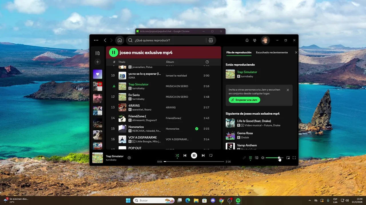Click now-playing album cover in bottom bar
This screenshot has width=366, height=205.
[98, 158]
